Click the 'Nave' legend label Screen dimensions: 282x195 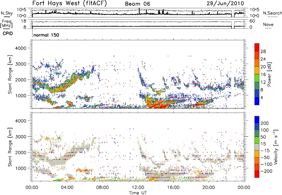pos(268,25)
